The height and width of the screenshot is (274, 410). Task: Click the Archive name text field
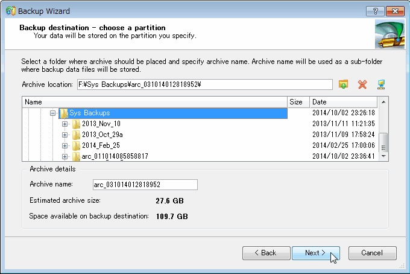145,185
